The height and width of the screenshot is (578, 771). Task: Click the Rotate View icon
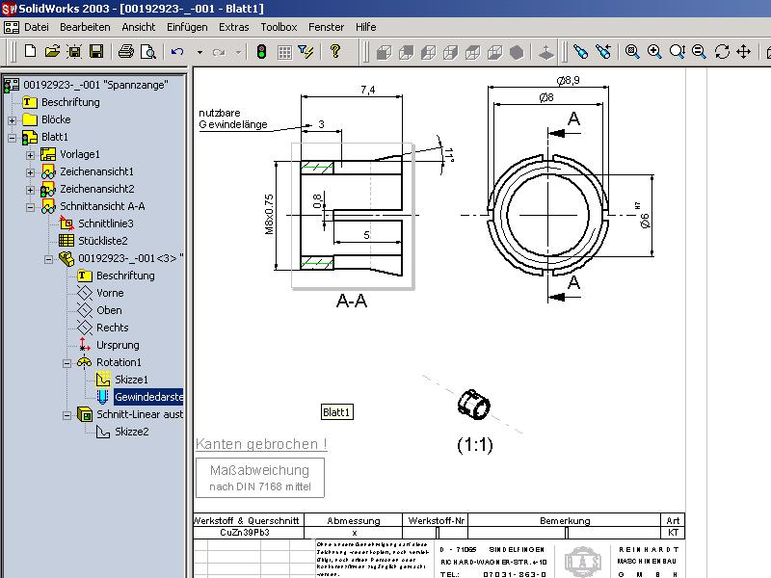[722, 52]
